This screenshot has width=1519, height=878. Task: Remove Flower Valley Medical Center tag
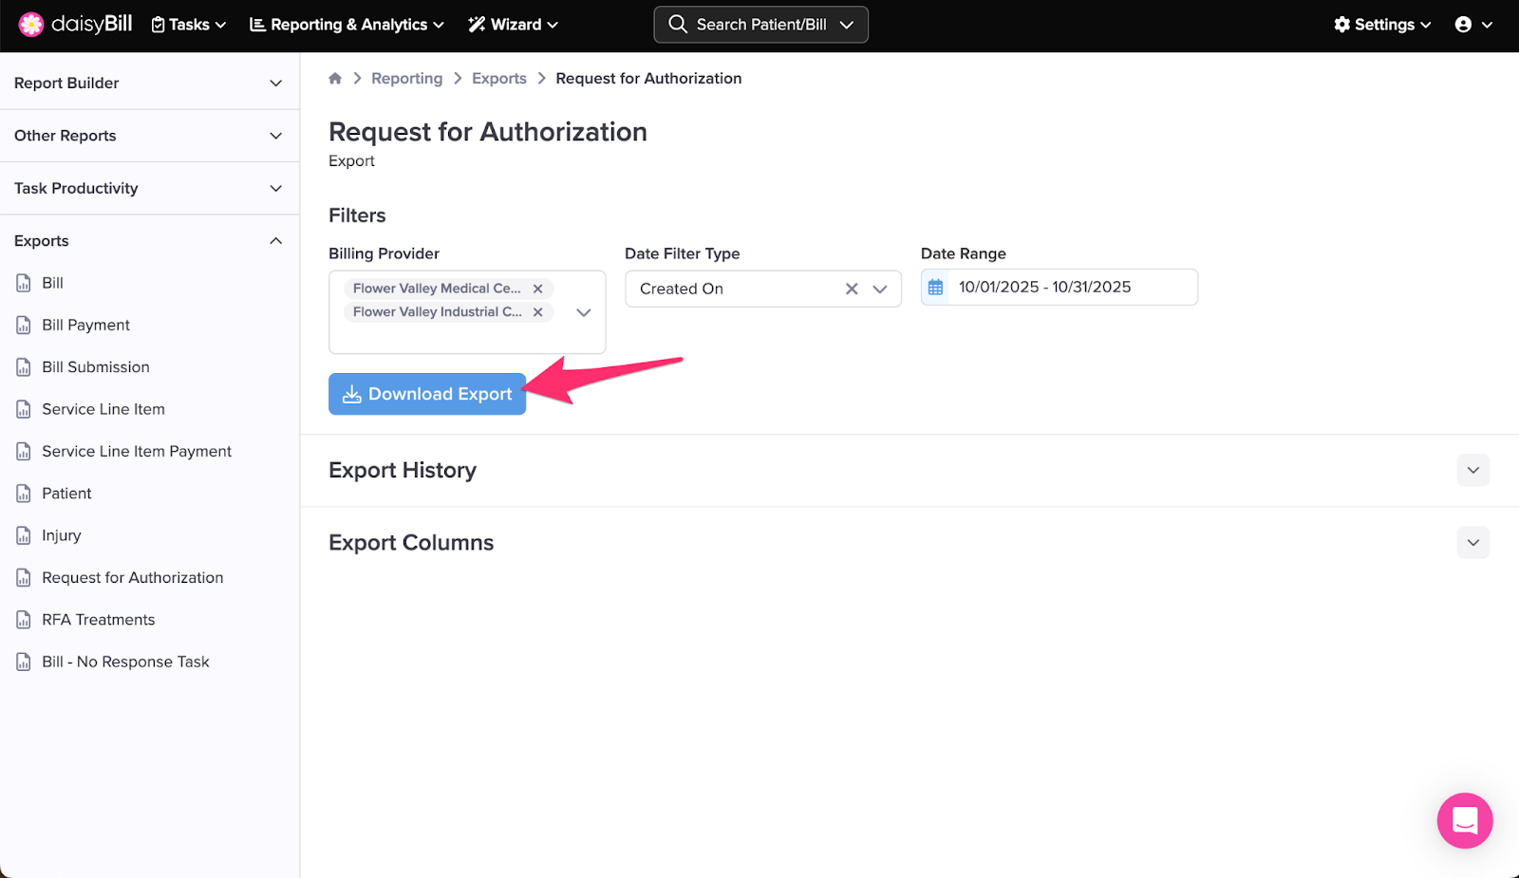pos(537,289)
